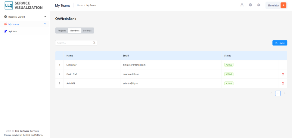
Task: Click the My Teams page heading
Action: [63, 6]
